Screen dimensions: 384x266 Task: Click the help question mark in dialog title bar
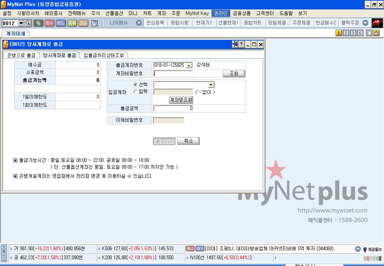[241, 44]
